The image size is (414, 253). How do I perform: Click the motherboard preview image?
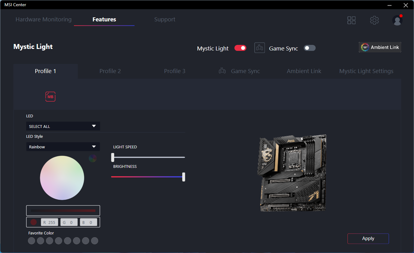coord(291,173)
